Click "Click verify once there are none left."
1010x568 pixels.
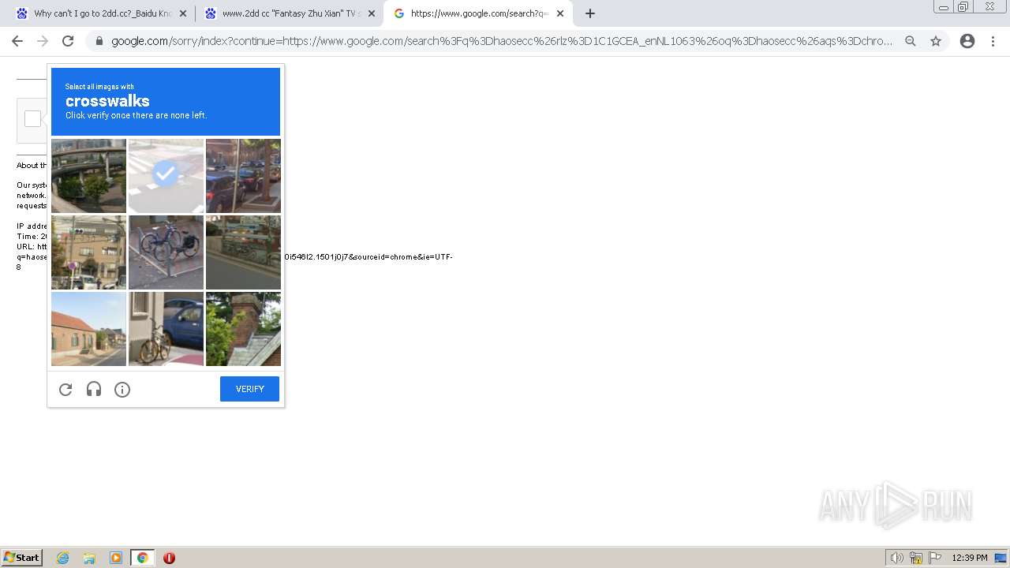[136, 115]
